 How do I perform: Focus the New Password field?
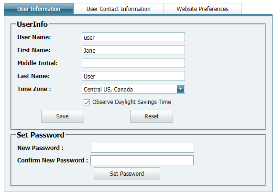click(142, 148)
